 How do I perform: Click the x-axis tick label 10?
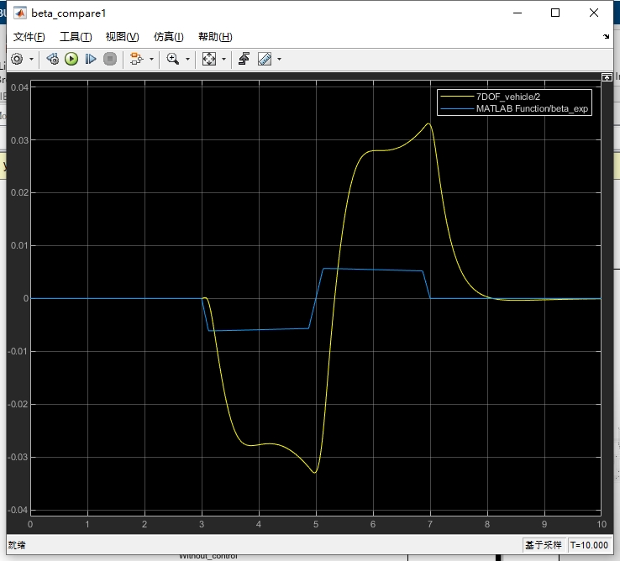point(602,524)
